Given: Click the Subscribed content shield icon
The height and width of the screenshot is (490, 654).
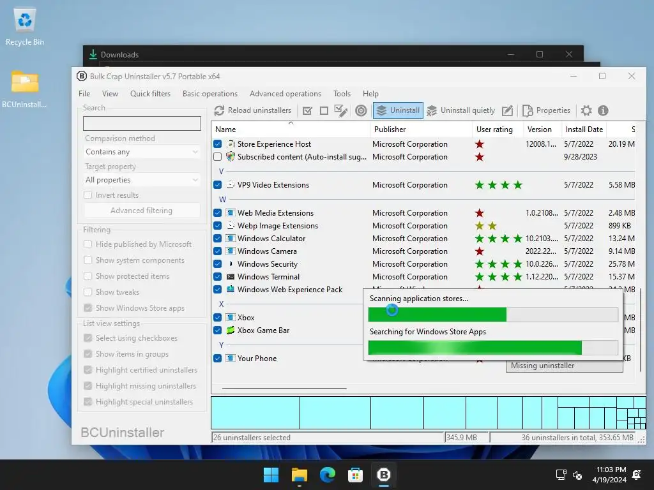Looking at the screenshot, I should (x=230, y=157).
